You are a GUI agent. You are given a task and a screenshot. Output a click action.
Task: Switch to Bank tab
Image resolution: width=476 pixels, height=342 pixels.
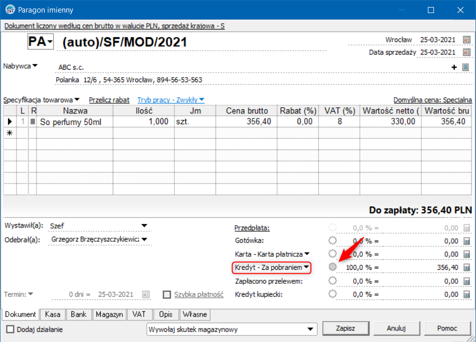79,314
